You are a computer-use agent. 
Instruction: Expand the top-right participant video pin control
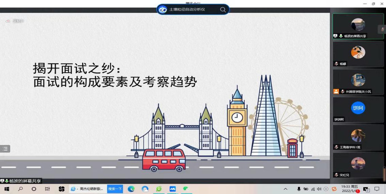(383, 29)
